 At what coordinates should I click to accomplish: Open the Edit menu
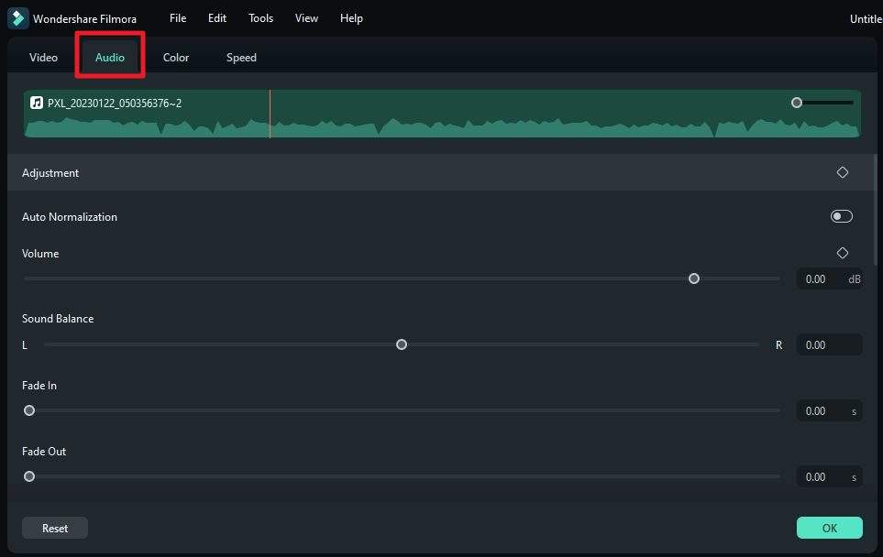(x=216, y=18)
